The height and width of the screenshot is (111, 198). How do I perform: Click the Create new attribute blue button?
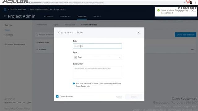pos(186,35)
